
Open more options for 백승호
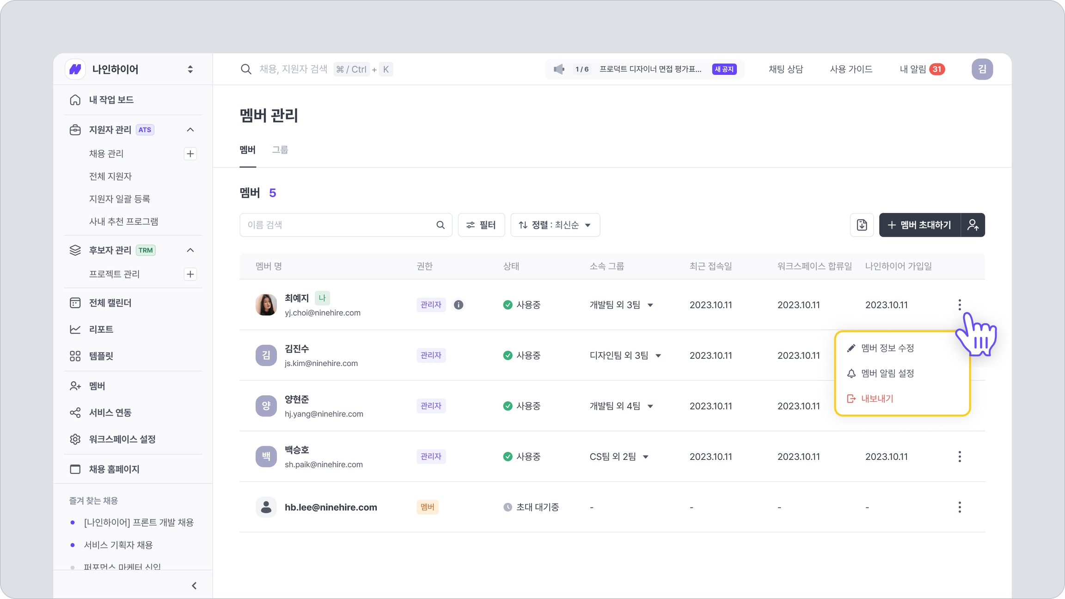[x=960, y=457]
